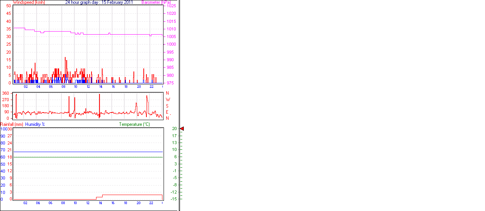Click the 1025 value on barometer axis
The image size is (485, 211).
click(171, 6)
